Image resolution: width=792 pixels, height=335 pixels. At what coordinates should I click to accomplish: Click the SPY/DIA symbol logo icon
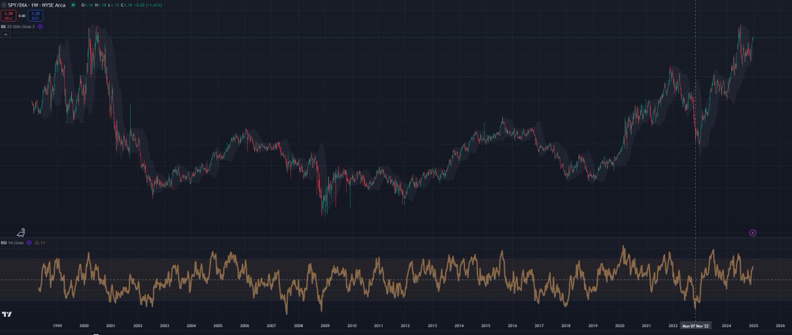click(3, 5)
